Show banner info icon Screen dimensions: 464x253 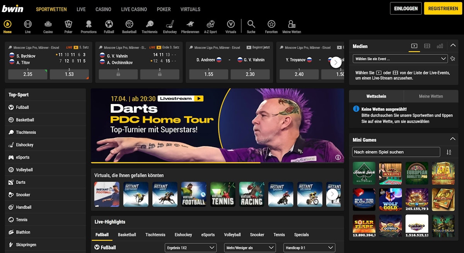tap(338, 157)
